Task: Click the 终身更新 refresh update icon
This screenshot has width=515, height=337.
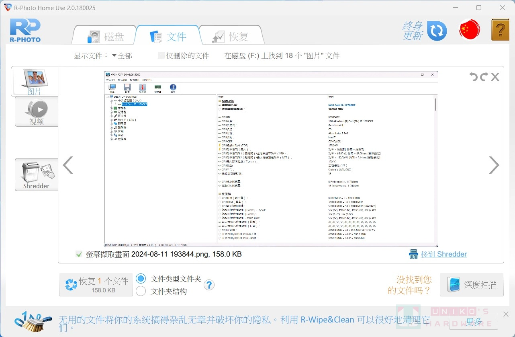Action: pos(437,31)
